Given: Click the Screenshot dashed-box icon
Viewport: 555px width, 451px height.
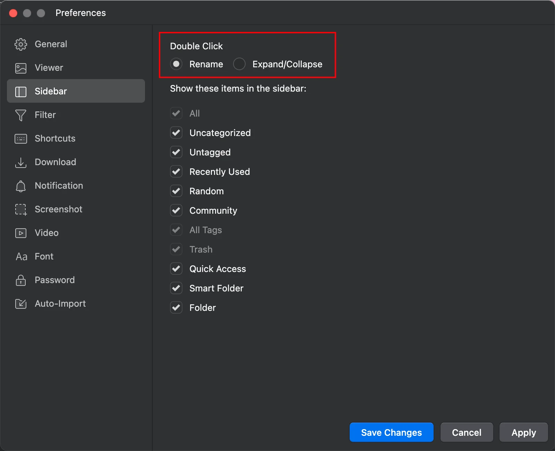Looking at the screenshot, I should tap(21, 210).
